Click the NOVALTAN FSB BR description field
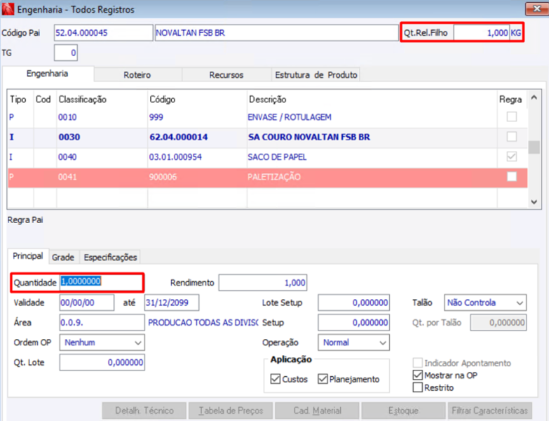 pos(276,33)
